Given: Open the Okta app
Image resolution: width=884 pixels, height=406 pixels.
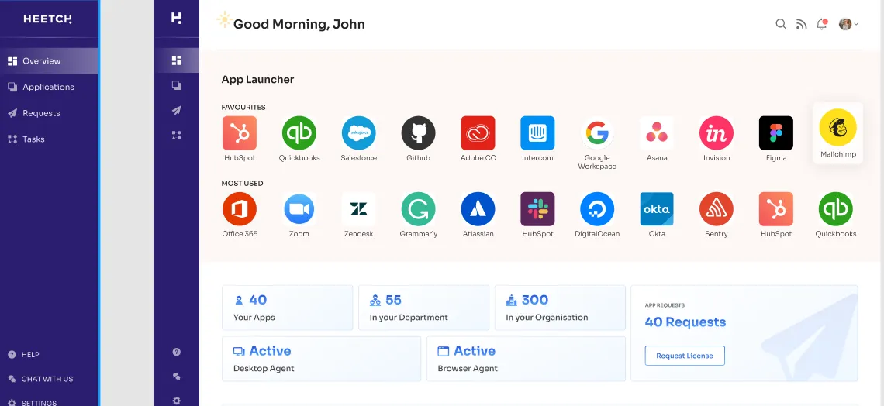Looking at the screenshot, I should point(657,209).
